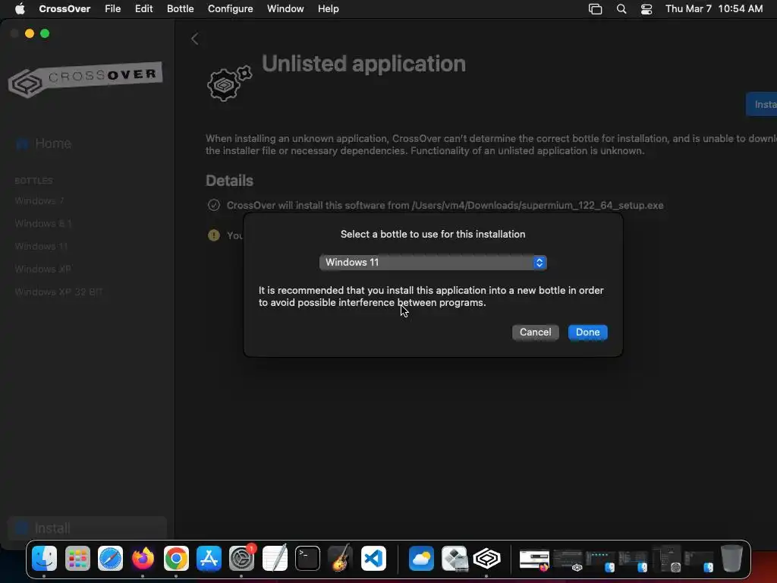This screenshot has width=777, height=583.
Task: Open Control Center in menu bar
Action: click(646, 9)
